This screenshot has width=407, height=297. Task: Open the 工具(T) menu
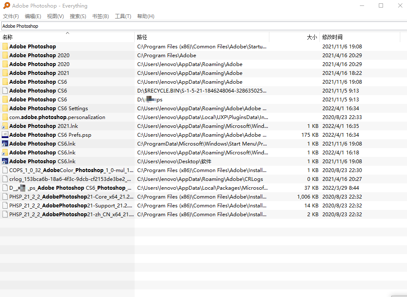tap(123, 16)
